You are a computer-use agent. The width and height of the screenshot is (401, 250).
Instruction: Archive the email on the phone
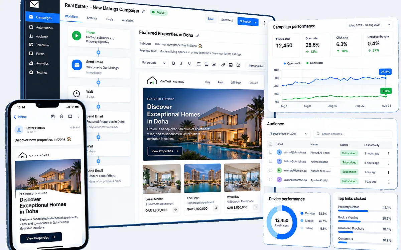(52, 116)
